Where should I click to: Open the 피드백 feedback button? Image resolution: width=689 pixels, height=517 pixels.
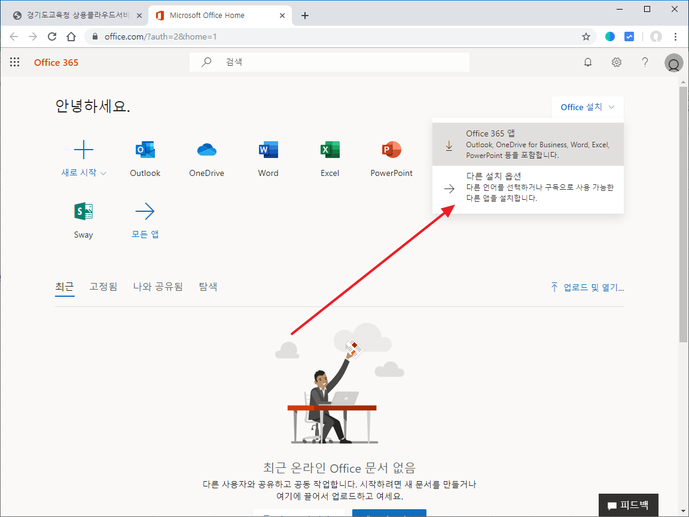[629, 505]
